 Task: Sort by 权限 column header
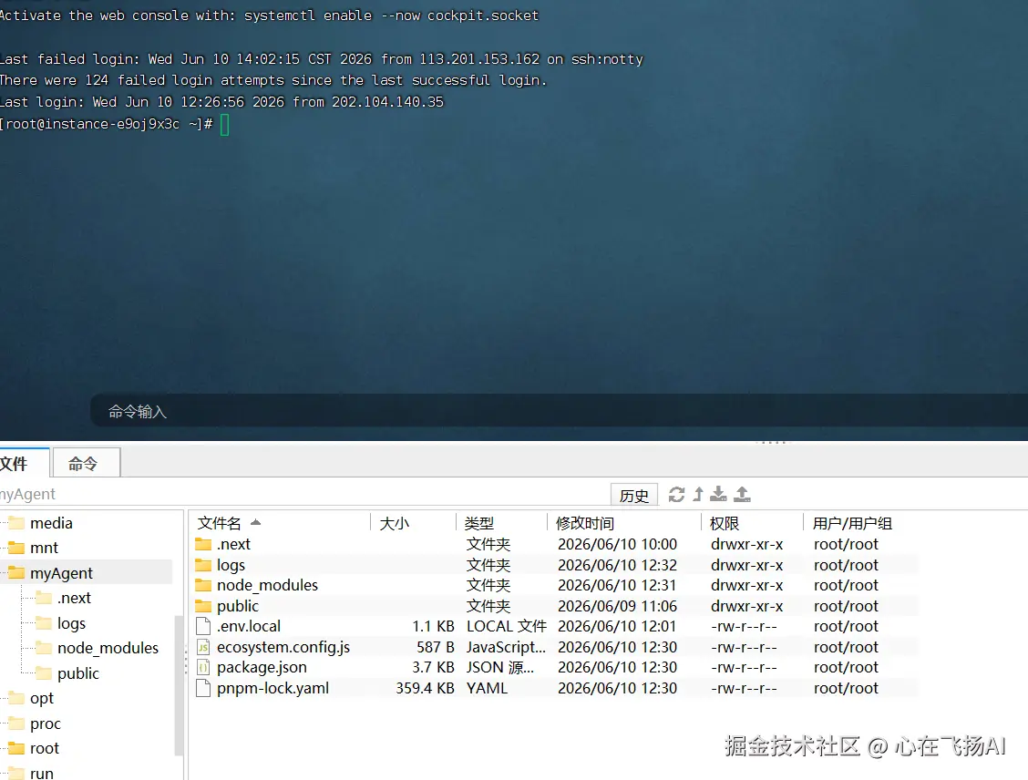(x=753, y=523)
